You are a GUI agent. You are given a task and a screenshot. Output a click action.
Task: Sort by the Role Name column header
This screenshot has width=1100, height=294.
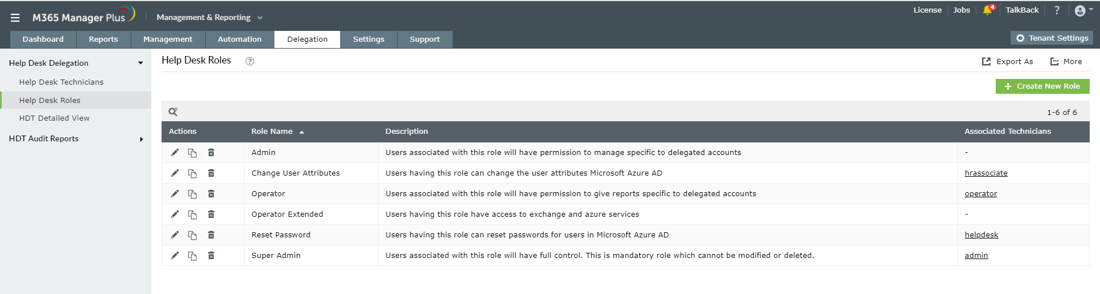click(x=272, y=132)
